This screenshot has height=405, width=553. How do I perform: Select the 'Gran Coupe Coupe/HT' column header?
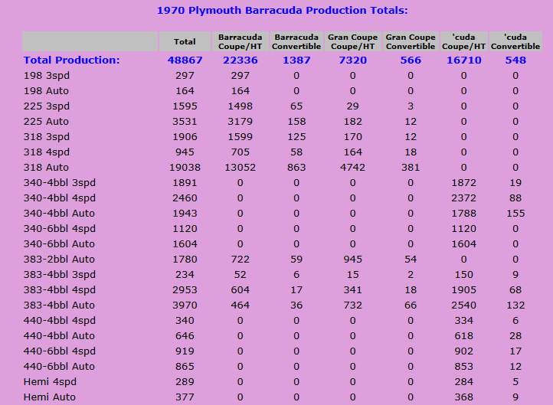coord(352,41)
